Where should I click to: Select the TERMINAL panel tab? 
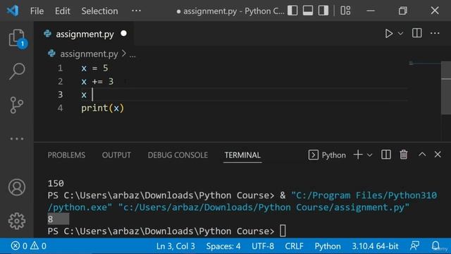pos(242,155)
